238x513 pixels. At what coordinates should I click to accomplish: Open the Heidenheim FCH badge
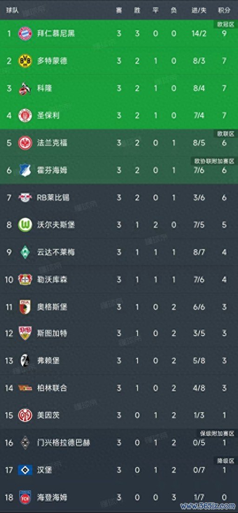coord(25,498)
